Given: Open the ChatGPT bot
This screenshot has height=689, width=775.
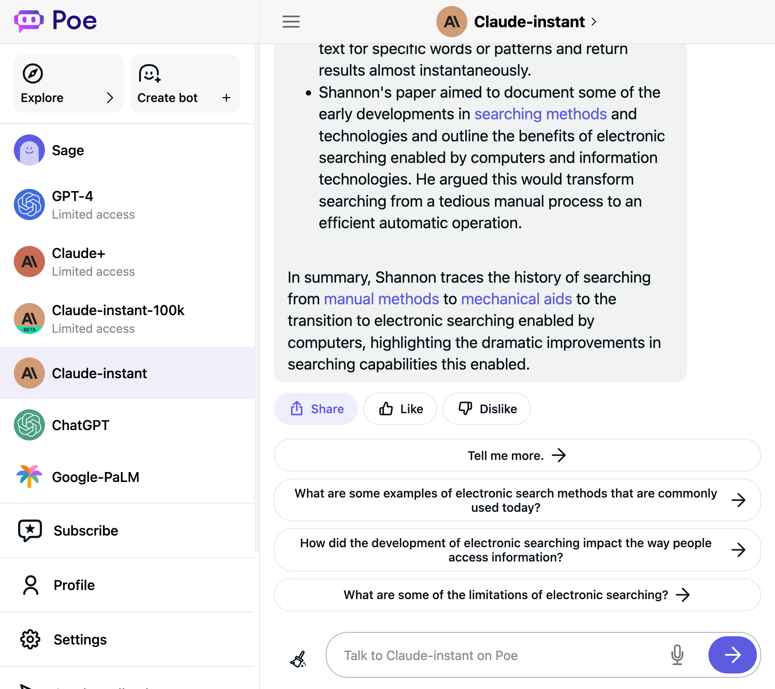Looking at the screenshot, I should (x=80, y=425).
